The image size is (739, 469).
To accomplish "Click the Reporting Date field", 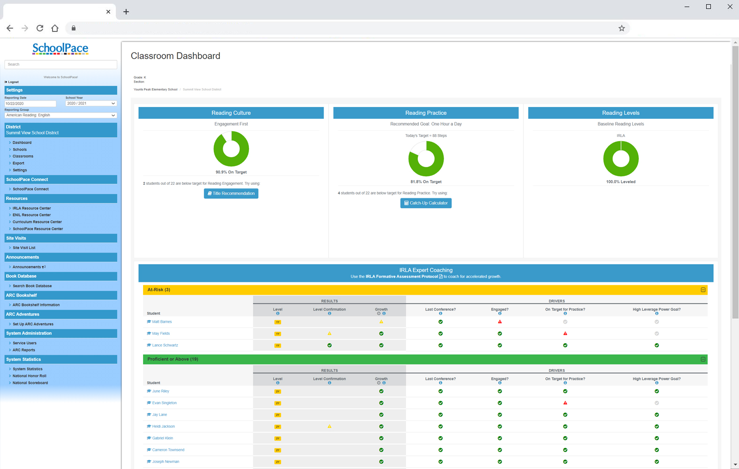I will coord(30,103).
